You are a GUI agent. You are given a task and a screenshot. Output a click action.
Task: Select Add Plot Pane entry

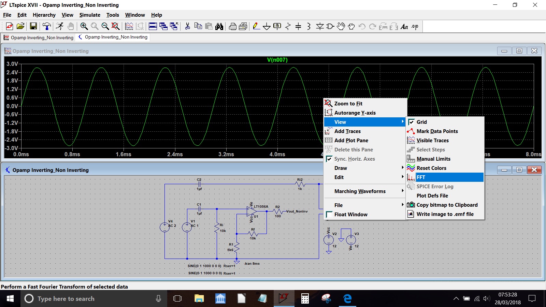[x=364, y=141]
